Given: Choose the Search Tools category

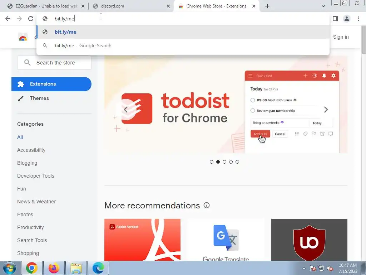Looking at the screenshot, I should point(32,240).
